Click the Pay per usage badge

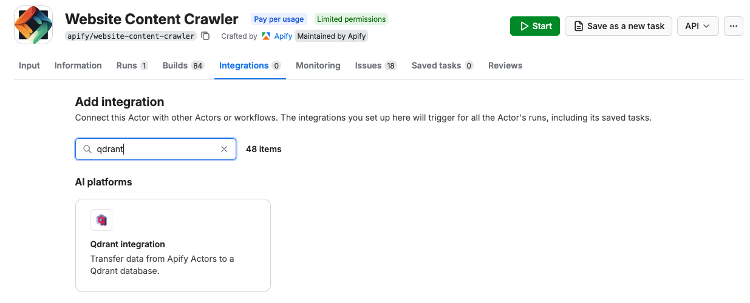pos(279,19)
